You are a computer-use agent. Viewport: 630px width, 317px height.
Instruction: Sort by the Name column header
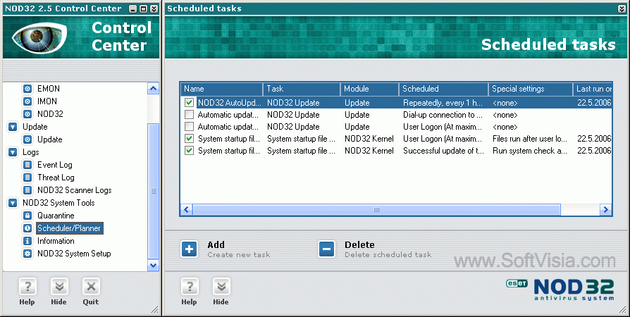221,89
